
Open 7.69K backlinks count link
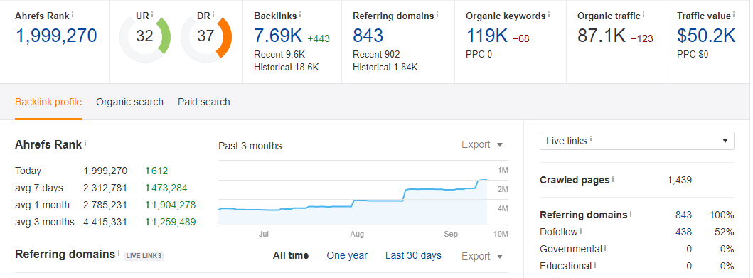[278, 36]
